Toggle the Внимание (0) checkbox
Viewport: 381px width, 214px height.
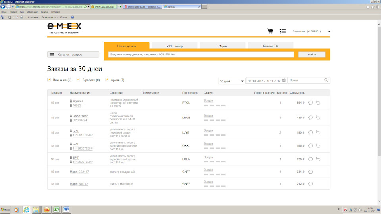49,80
